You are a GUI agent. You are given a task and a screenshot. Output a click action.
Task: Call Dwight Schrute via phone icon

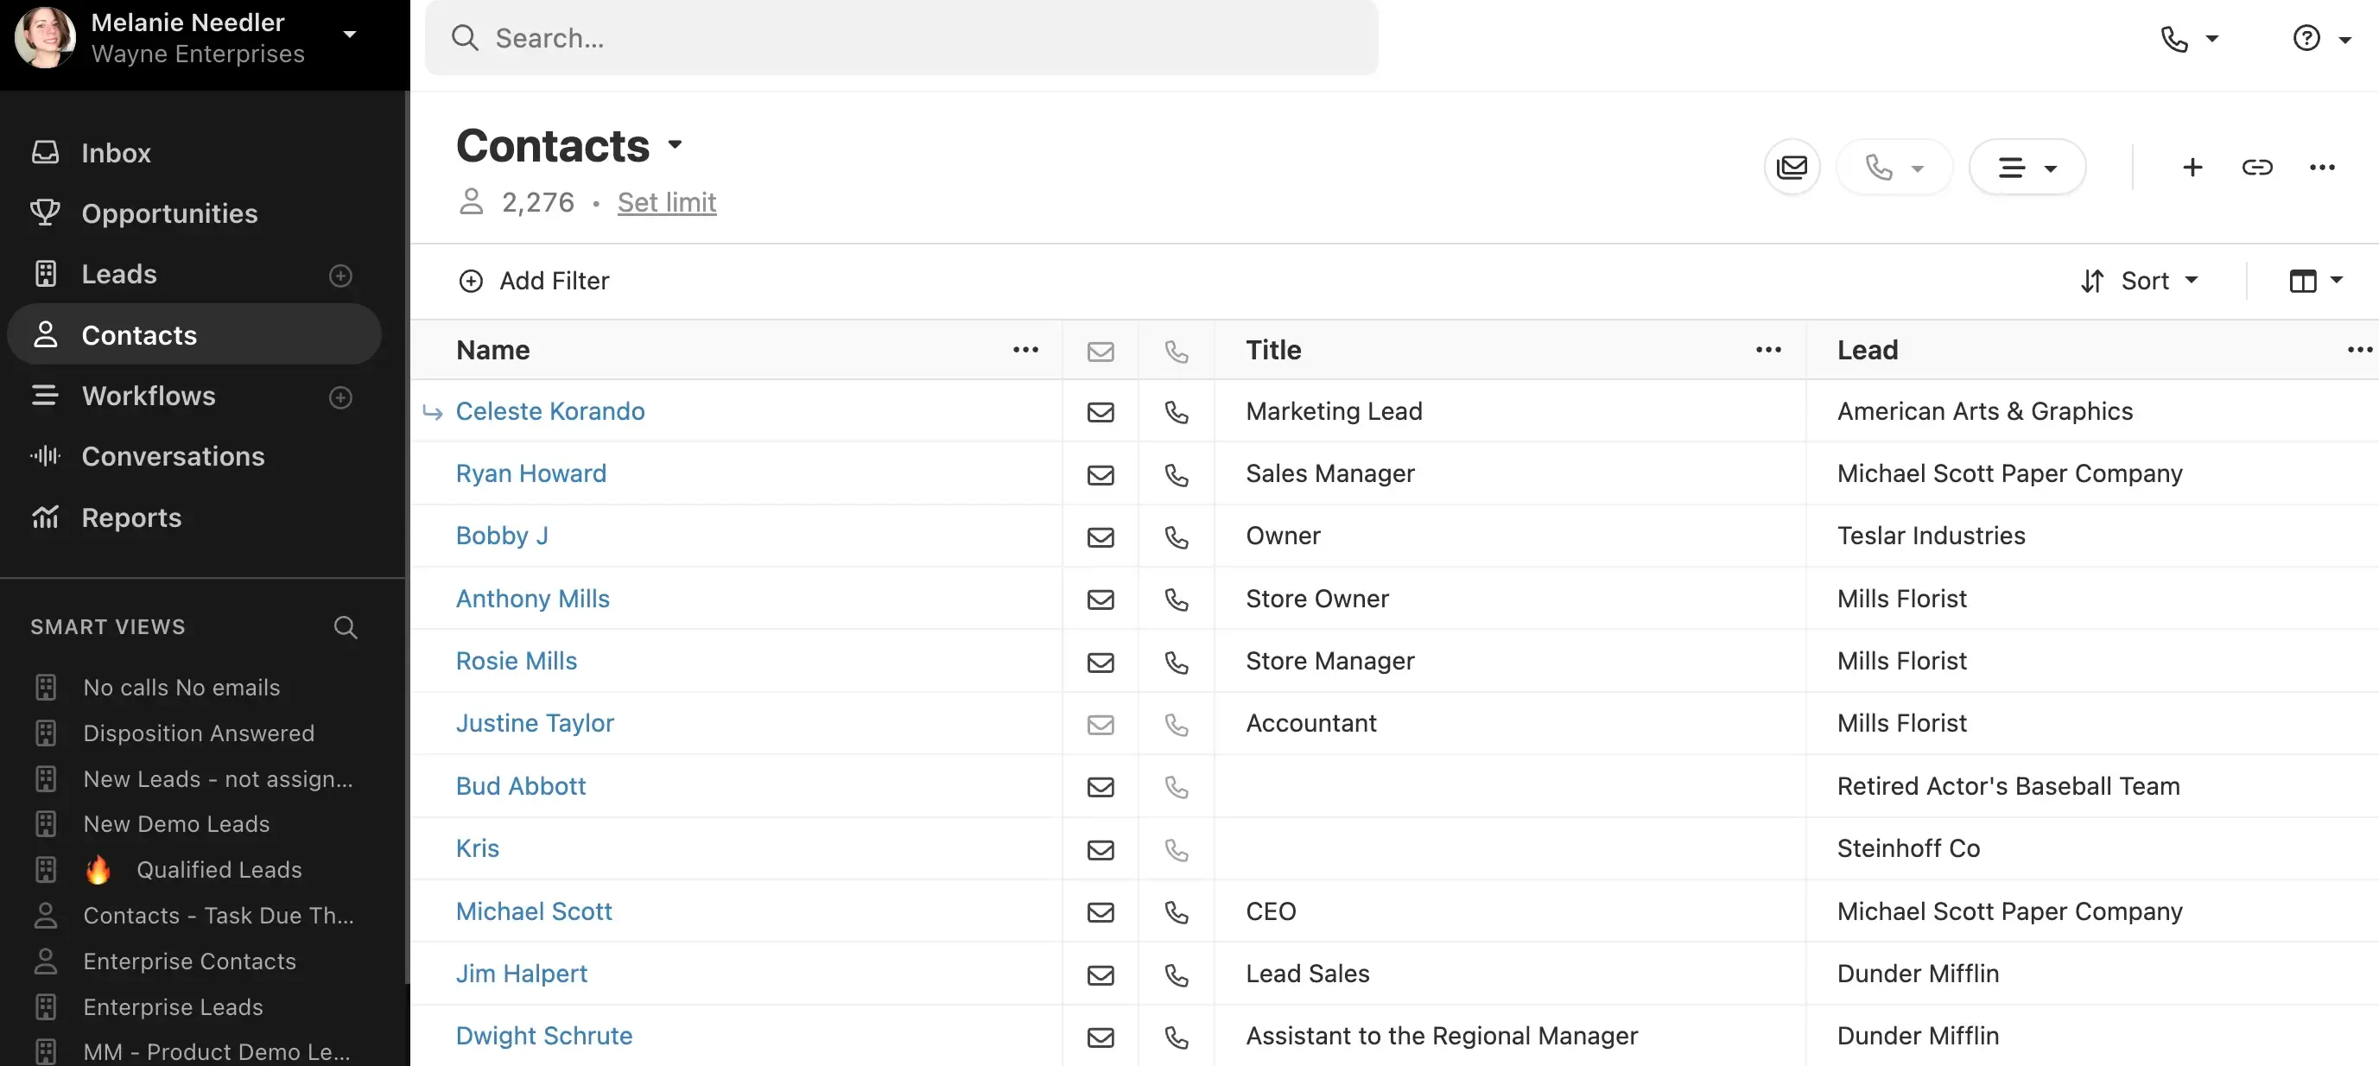point(1176,1037)
